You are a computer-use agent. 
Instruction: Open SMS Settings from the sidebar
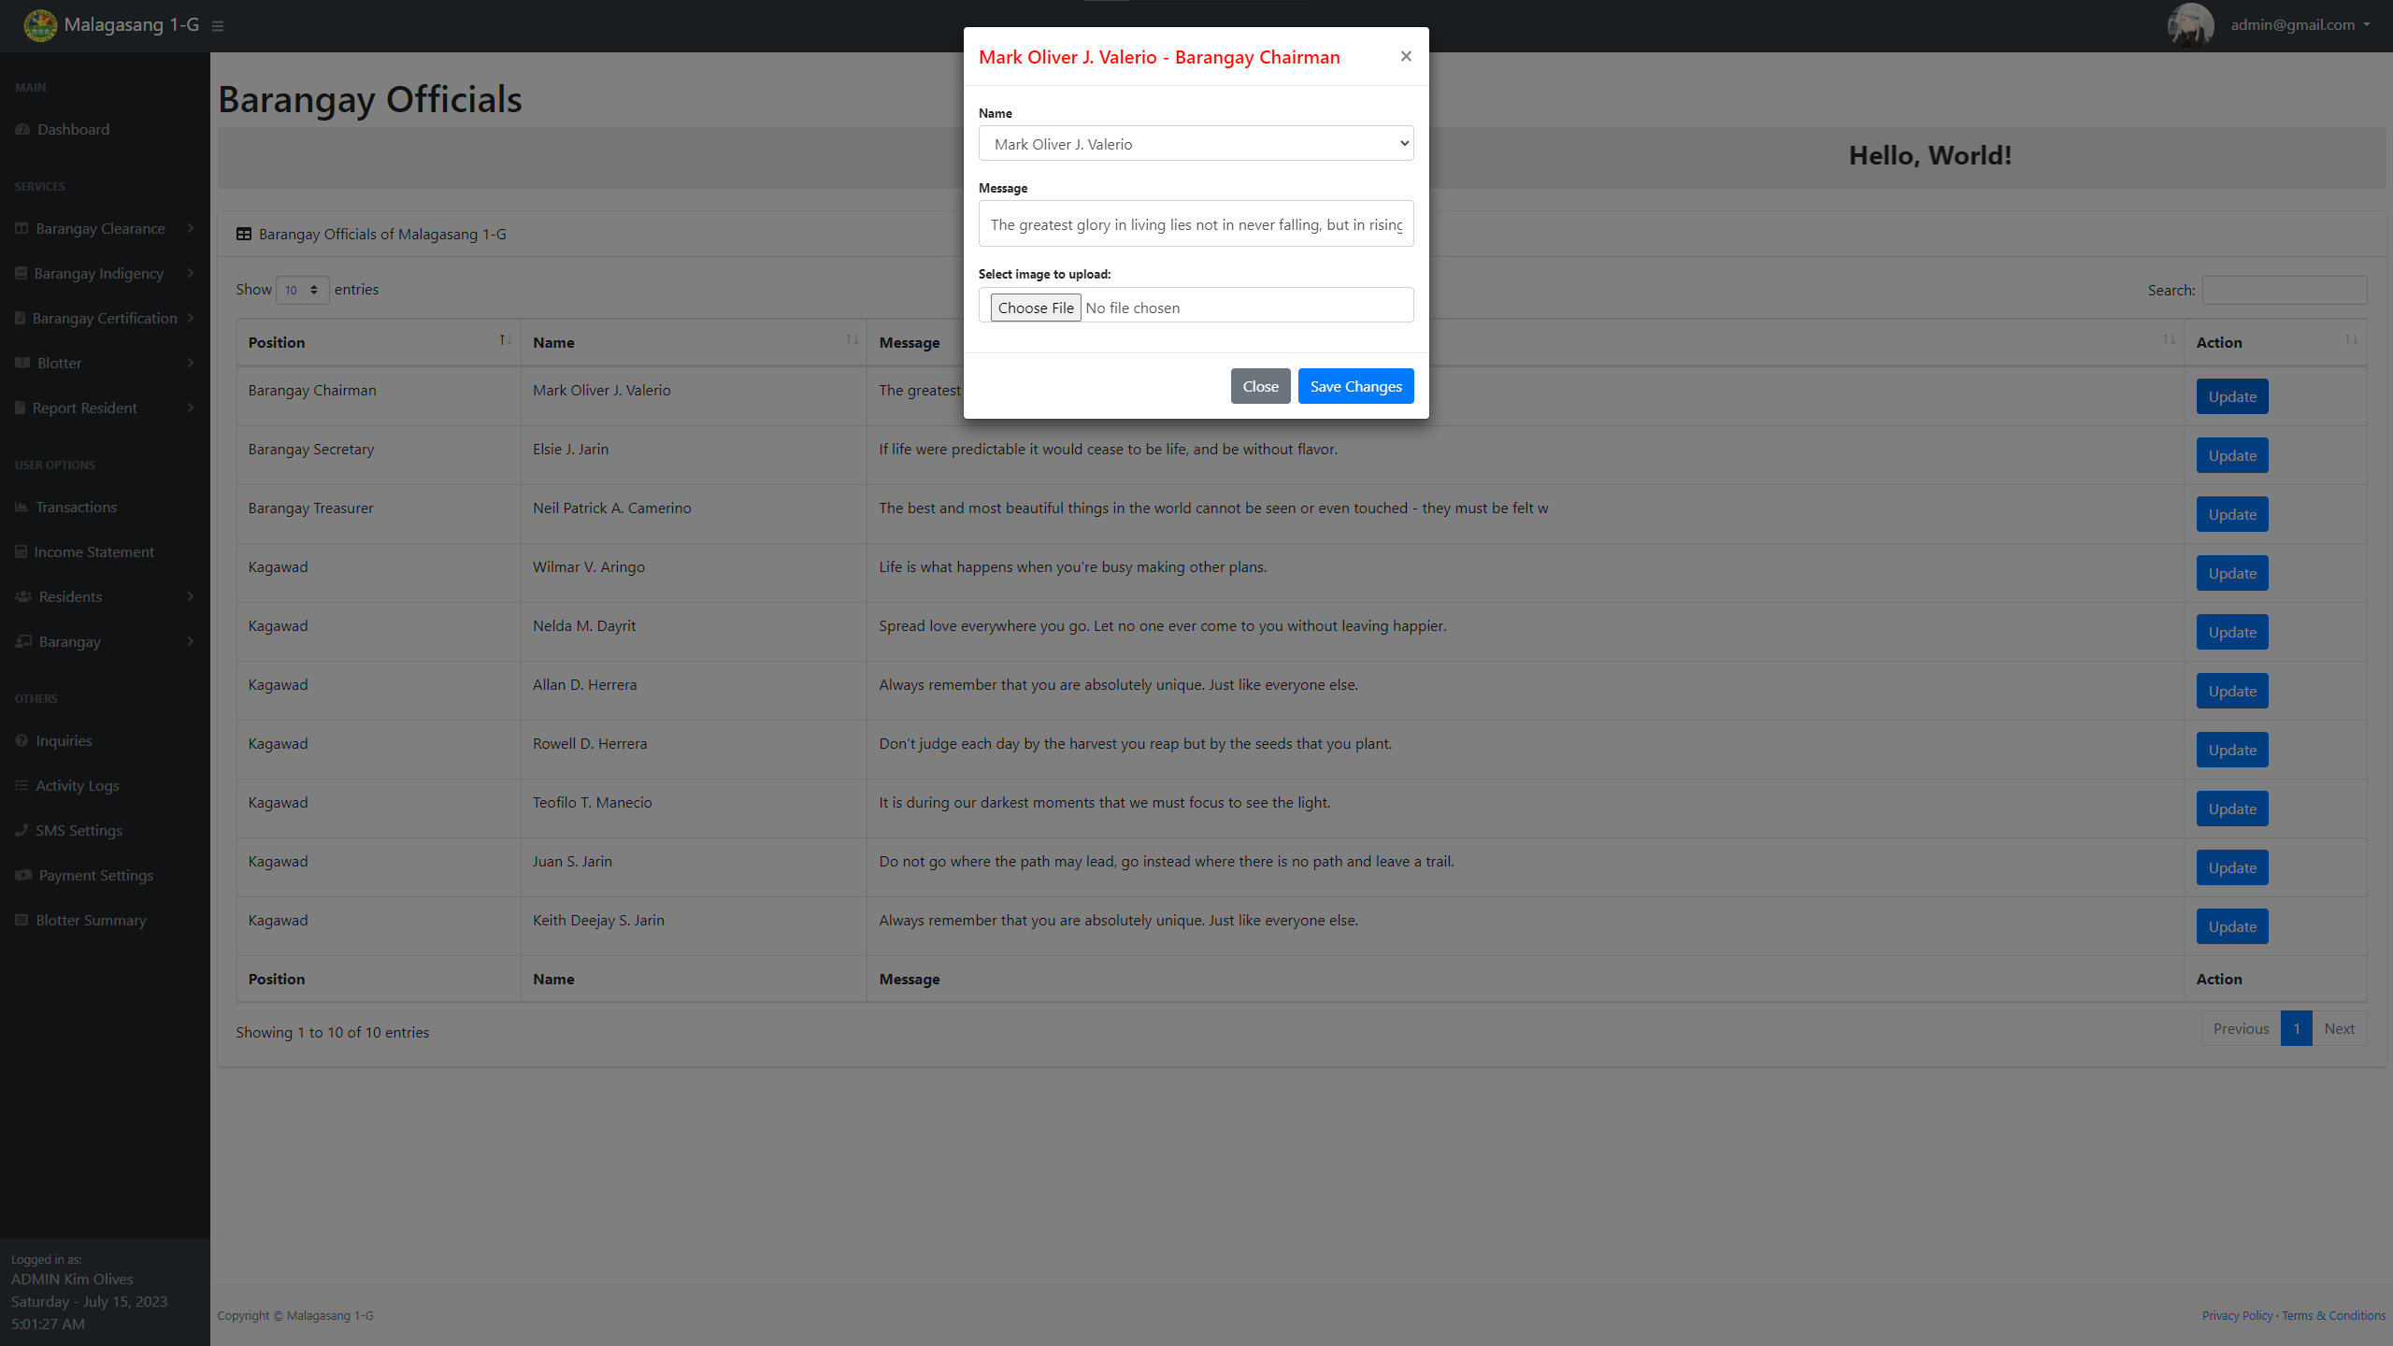click(79, 830)
